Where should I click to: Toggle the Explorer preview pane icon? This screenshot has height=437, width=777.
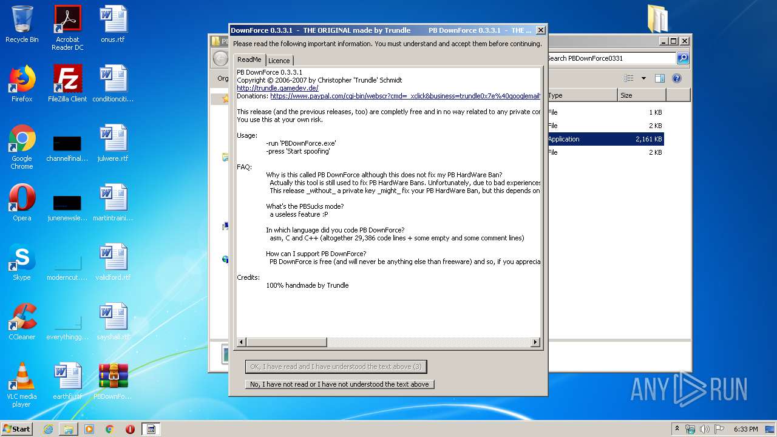660,78
